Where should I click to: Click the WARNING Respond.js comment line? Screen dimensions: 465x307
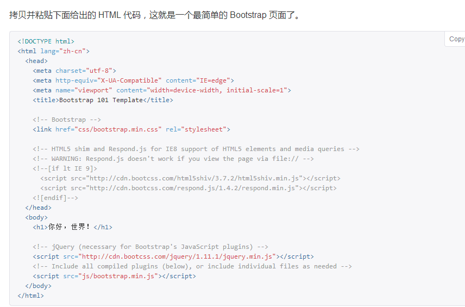coord(173,159)
